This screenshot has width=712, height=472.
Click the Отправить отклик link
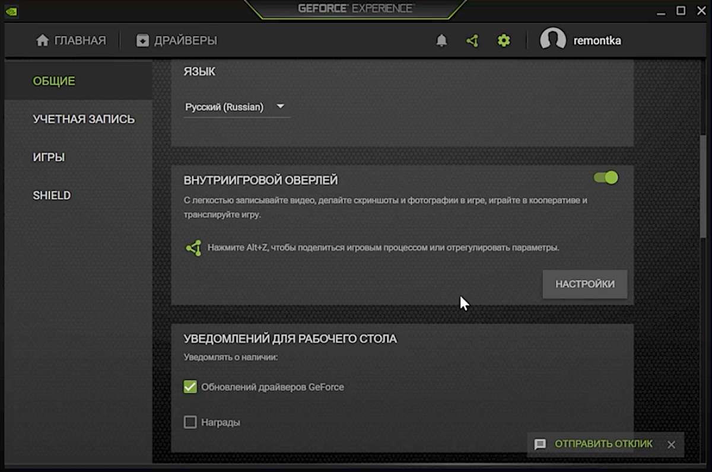point(603,444)
